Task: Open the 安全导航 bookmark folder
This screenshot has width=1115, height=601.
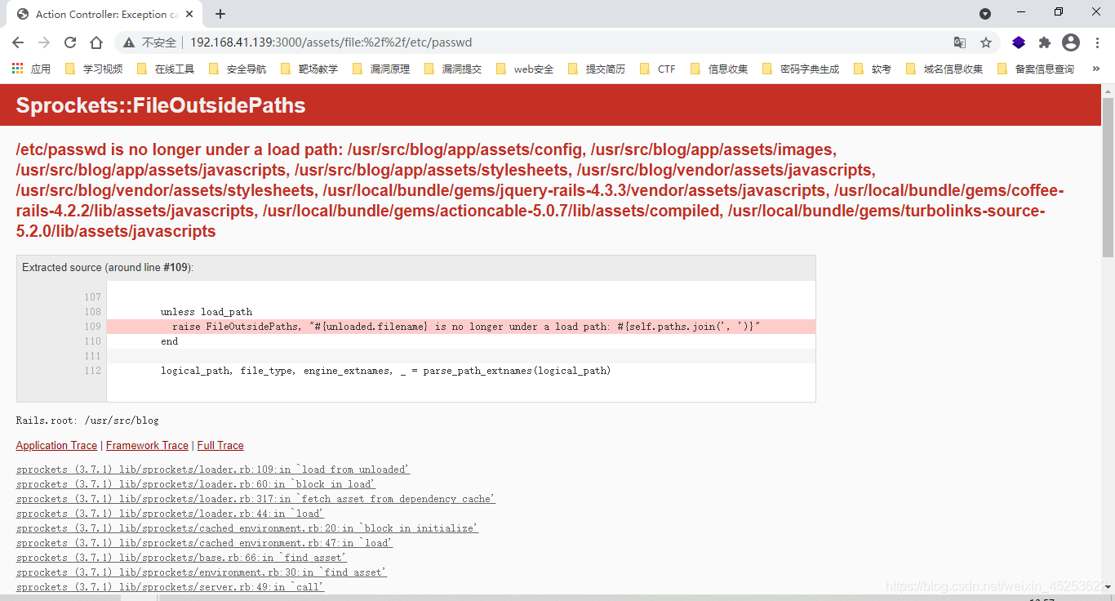Action: [x=238, y=69]
